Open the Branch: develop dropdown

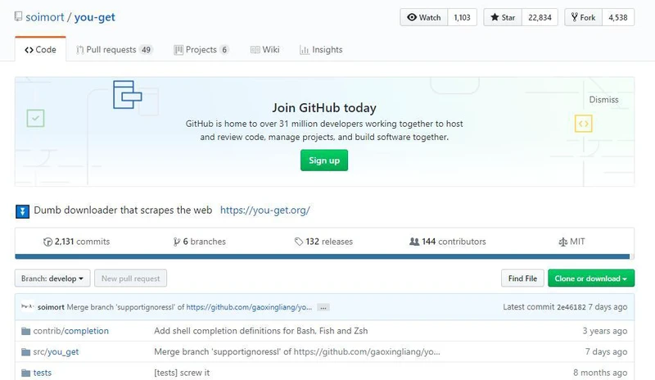[52, 278]
